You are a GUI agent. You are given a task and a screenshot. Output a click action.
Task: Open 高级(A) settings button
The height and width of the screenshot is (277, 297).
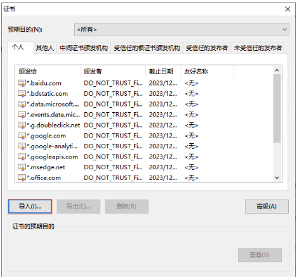[267, 207]
